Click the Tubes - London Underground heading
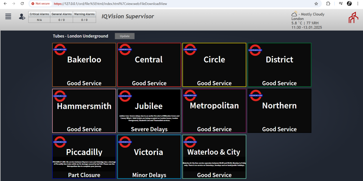The height and width of the screenshot is (181, 363). 80,36
